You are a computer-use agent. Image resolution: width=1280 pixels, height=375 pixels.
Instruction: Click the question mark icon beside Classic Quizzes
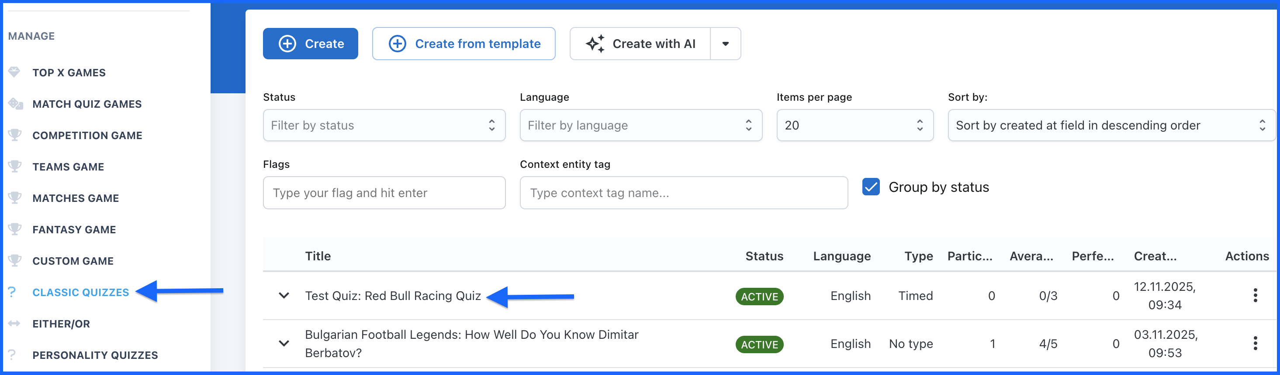12,292
